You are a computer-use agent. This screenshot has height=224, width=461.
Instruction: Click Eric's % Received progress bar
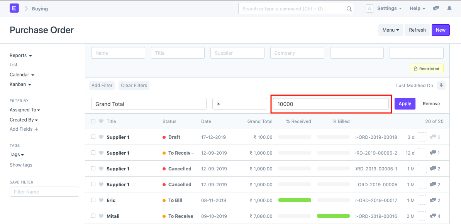pyautogui.click(x=295, y=200)
